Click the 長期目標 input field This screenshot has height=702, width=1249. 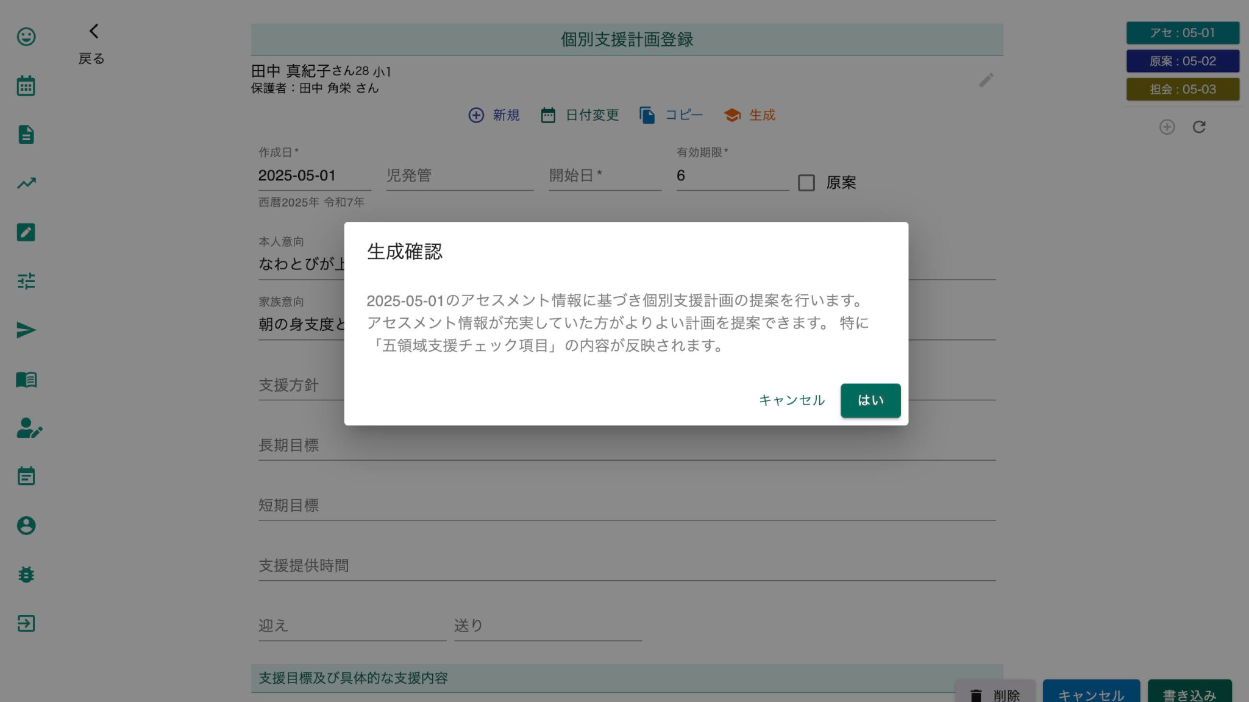click(x=626, y=446)
